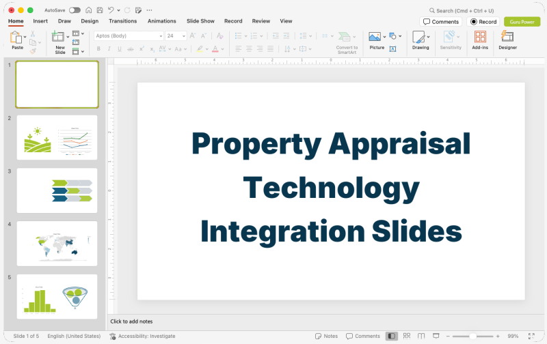Viewport: 547px width, 344px height.
Task: Switch to Reading view icon
Action: point(421,336)
